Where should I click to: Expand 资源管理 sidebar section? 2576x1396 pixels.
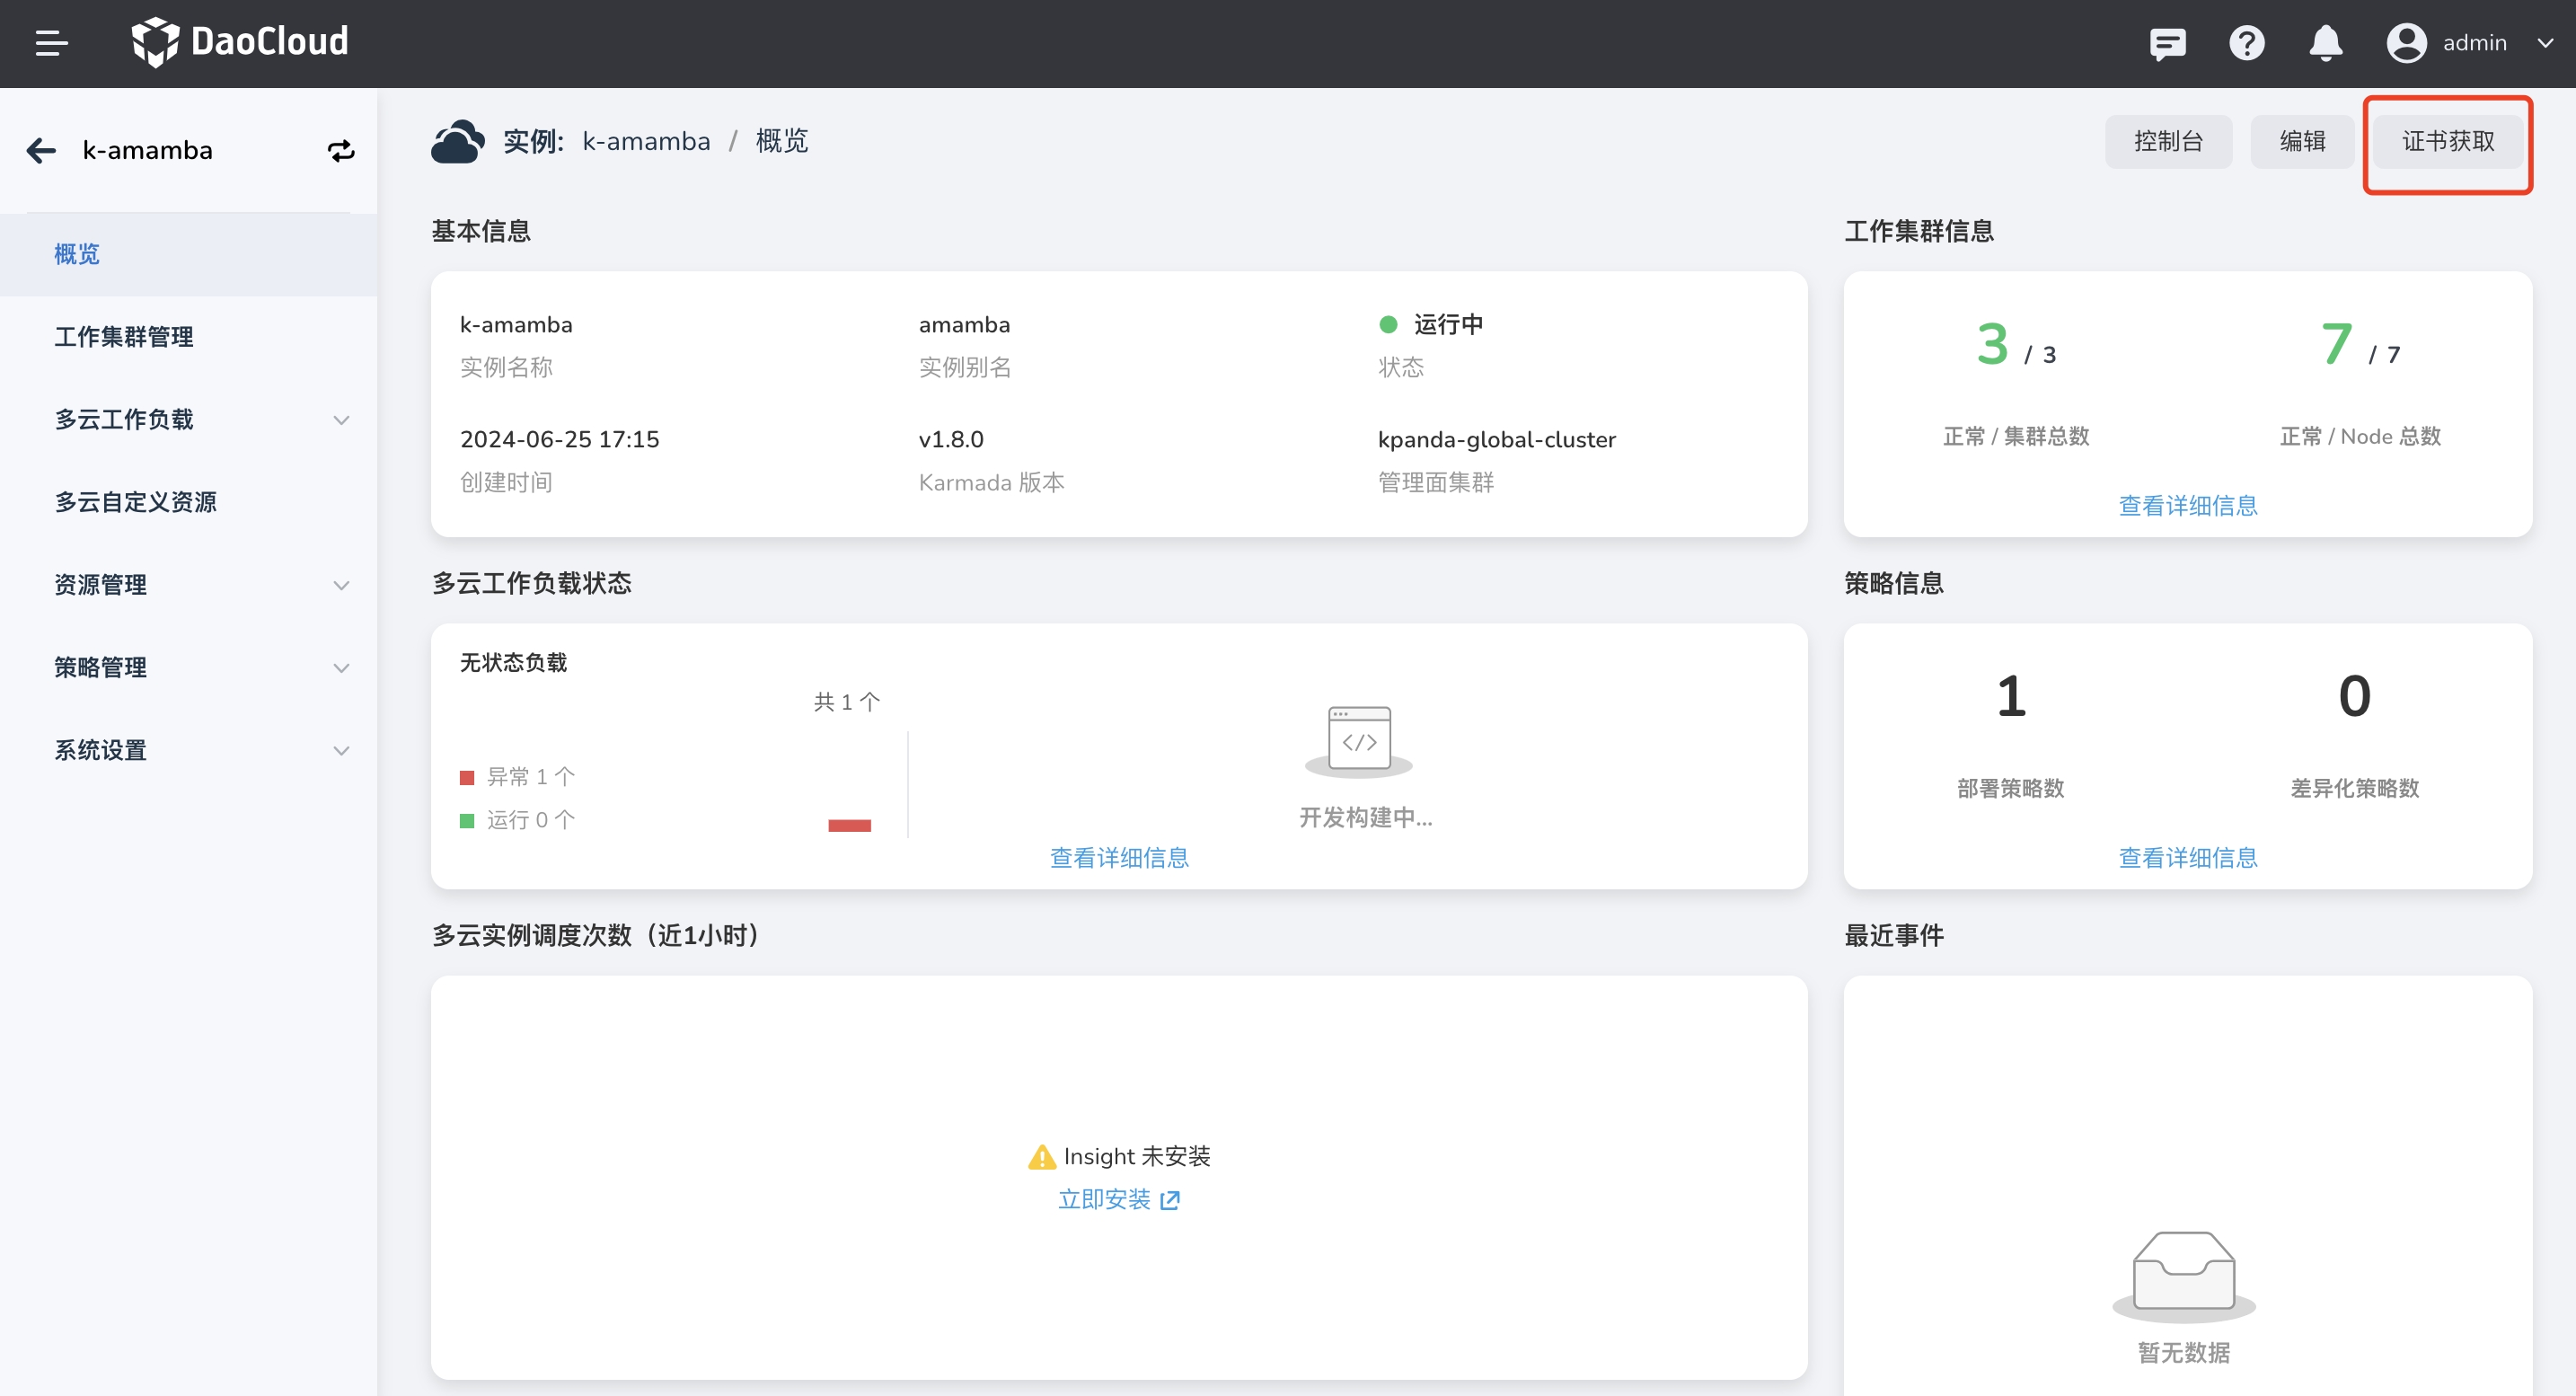pos(341,585)
